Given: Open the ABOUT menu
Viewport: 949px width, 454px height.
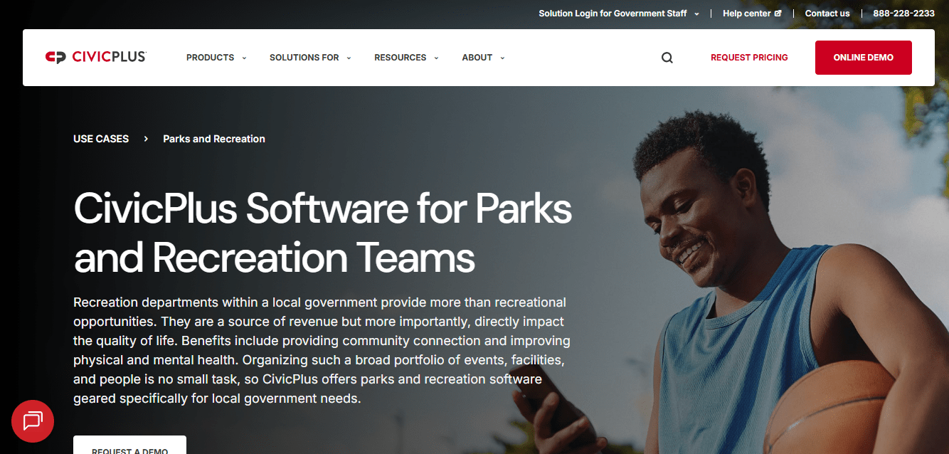Looking at the screenshot, I should pos(477,58).
